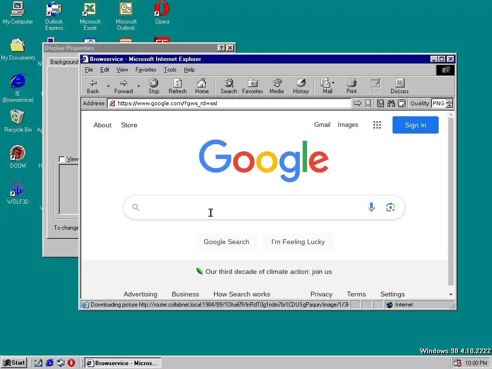Open the Search toolbar pane
Viewport: 492px width, 369px height.
[x=229, y=86]
